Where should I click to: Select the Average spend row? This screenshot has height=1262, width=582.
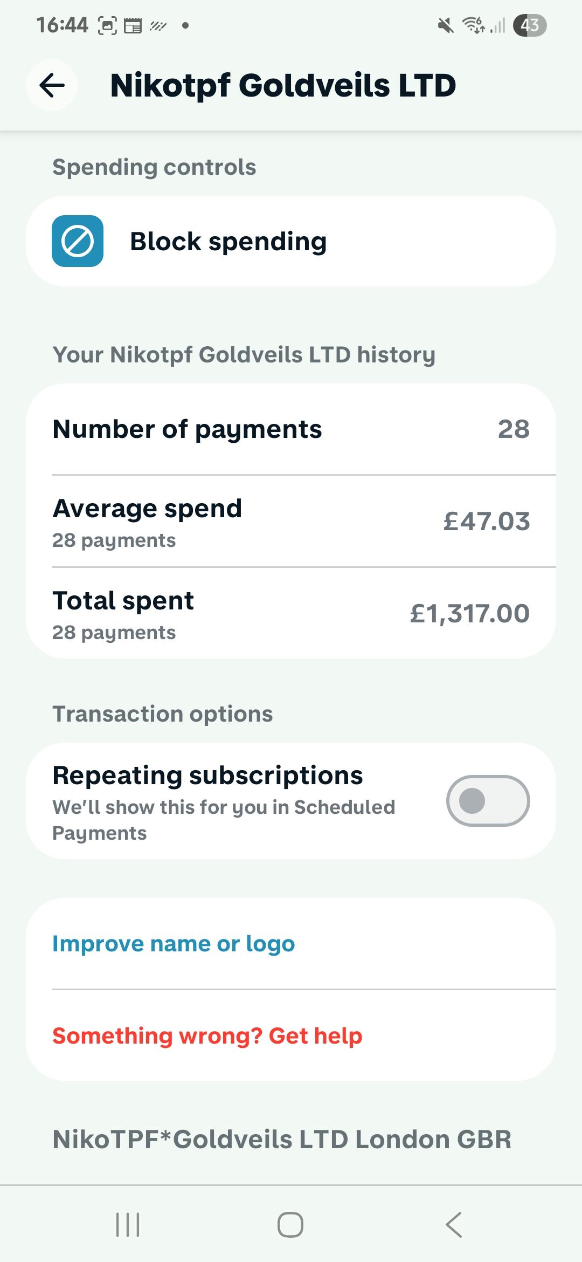pos(291,522)
